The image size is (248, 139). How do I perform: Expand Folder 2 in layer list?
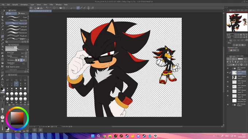click(233, 105)
